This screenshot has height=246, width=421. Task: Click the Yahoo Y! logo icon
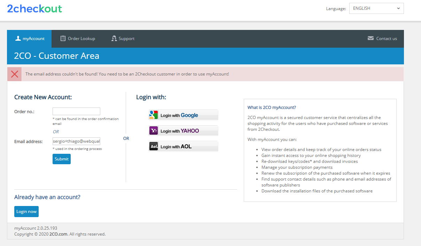tap(154, 131)
